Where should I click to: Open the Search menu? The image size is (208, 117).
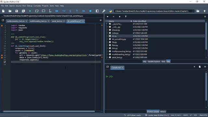point(12,6)
